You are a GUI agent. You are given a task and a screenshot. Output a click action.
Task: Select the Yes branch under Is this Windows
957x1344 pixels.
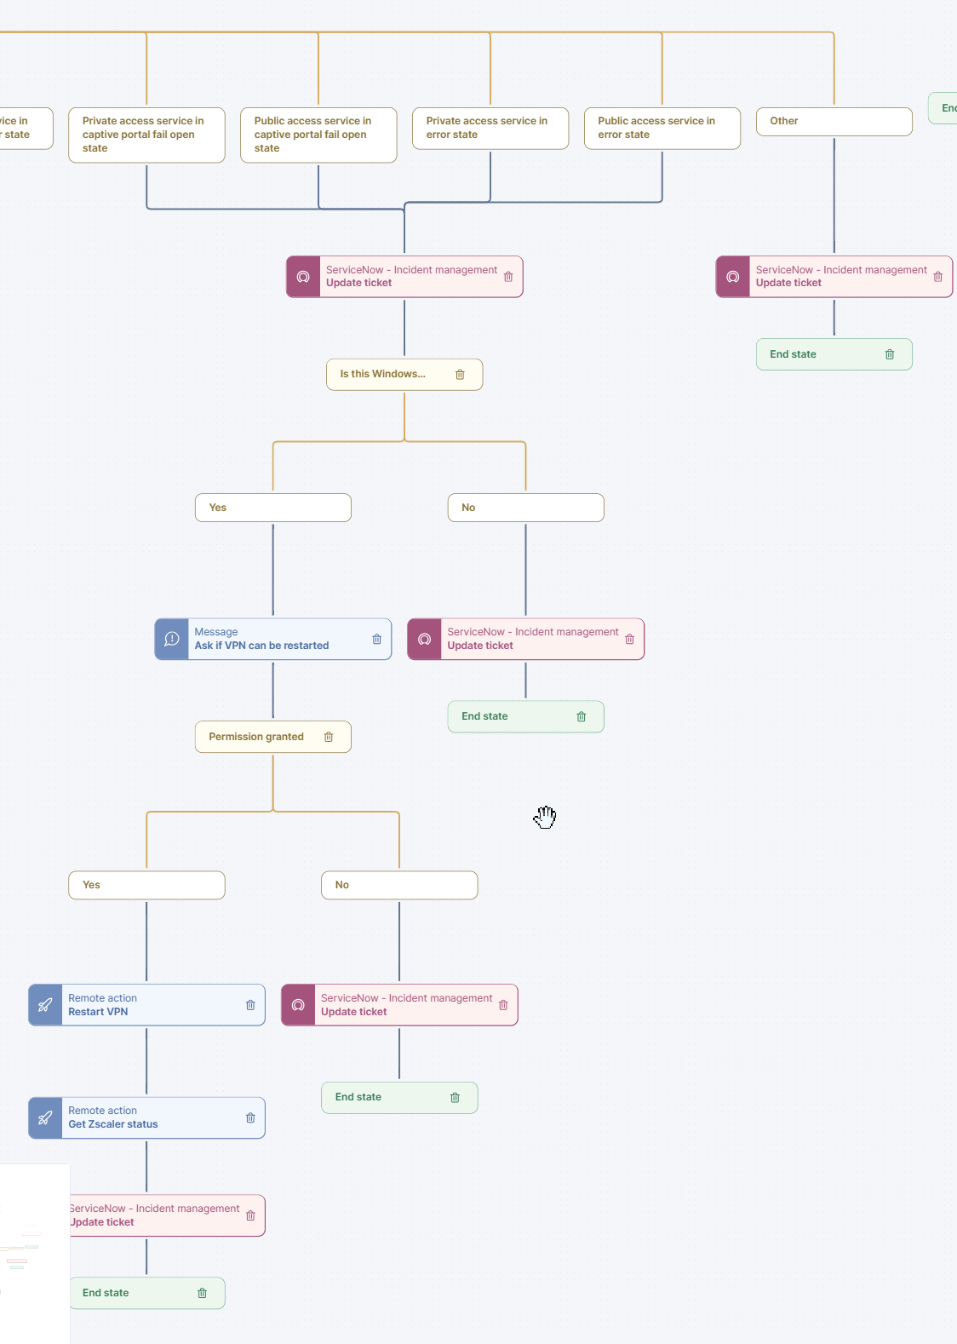[272, 507]
